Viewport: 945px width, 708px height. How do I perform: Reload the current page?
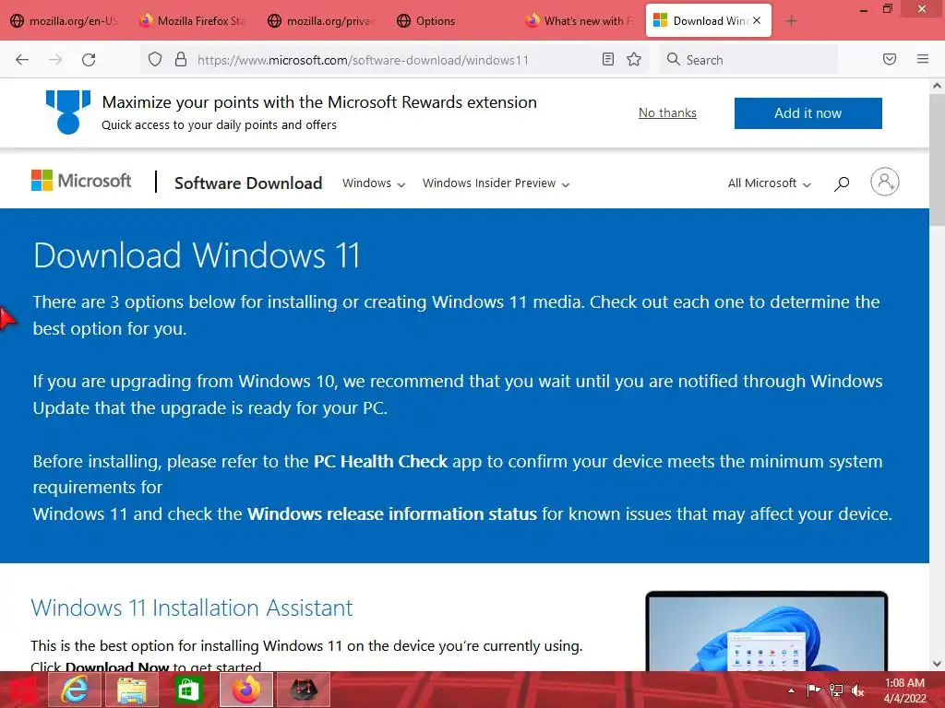point(89,60)
